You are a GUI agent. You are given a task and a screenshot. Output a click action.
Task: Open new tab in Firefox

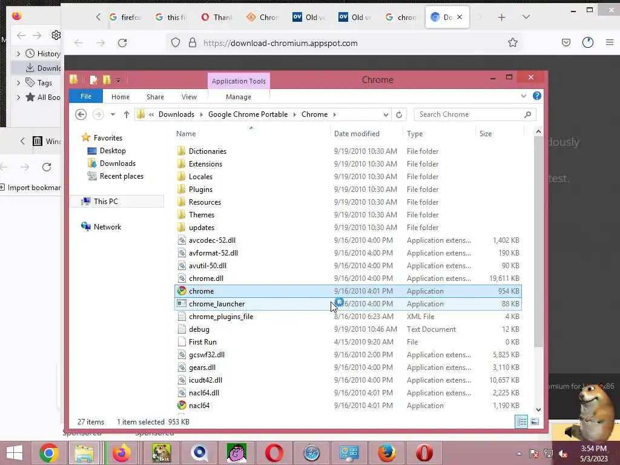pyautogui.click(x=501, y=17)
